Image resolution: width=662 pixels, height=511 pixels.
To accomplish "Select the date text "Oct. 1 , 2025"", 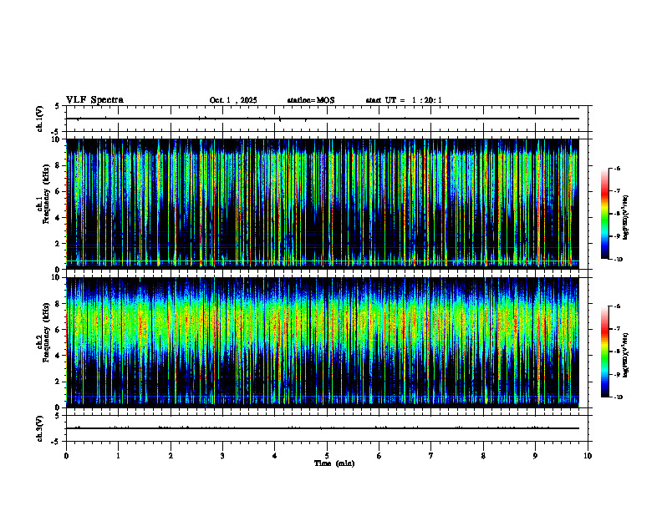I will tap(233, 100).
